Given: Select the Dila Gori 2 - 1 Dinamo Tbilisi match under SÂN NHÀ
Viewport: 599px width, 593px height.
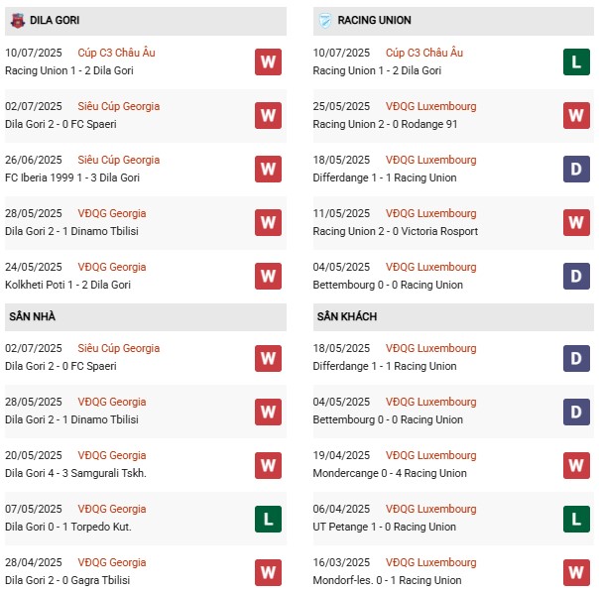Looking at the screenshot, I should (x=75, y=419).
